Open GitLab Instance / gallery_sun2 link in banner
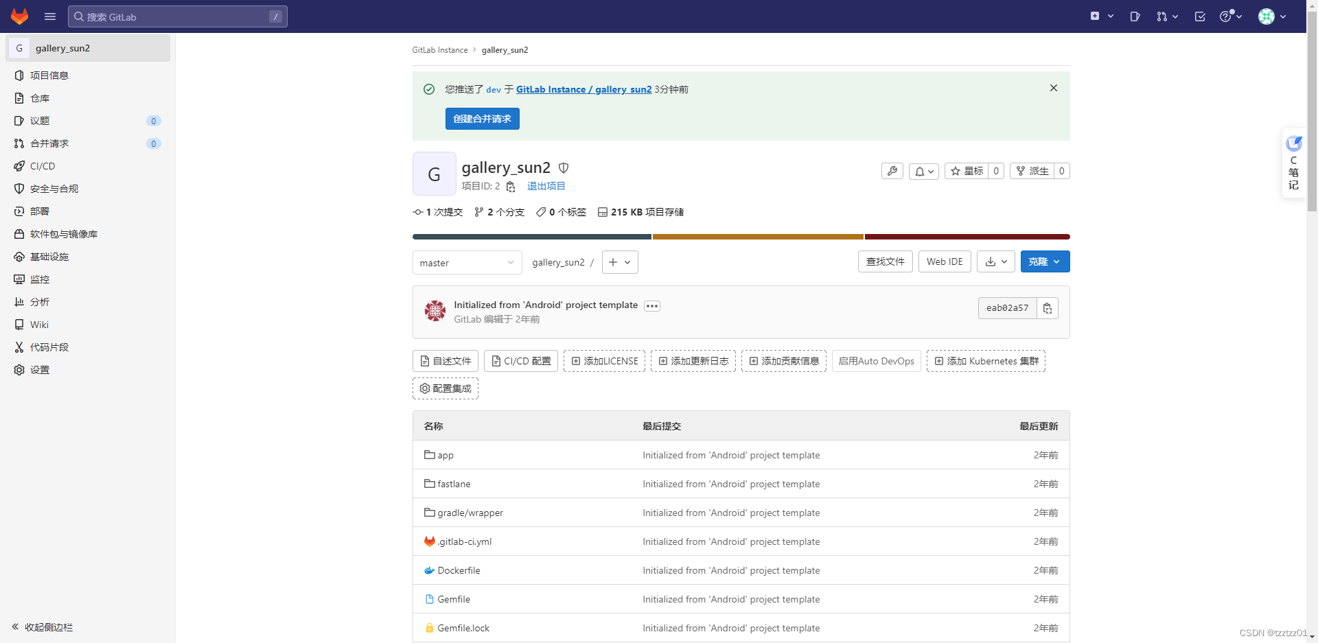This screenshot has height=643, width=1318. click(x=583, y=89)
